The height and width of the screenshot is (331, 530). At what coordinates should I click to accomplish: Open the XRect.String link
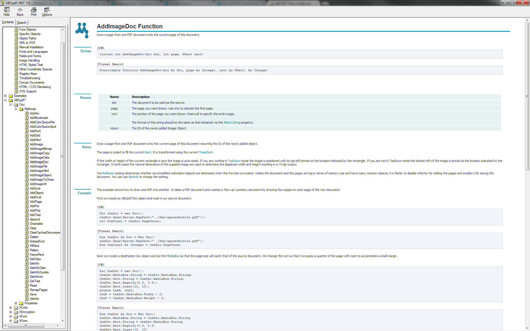click(x=232, y=122)
